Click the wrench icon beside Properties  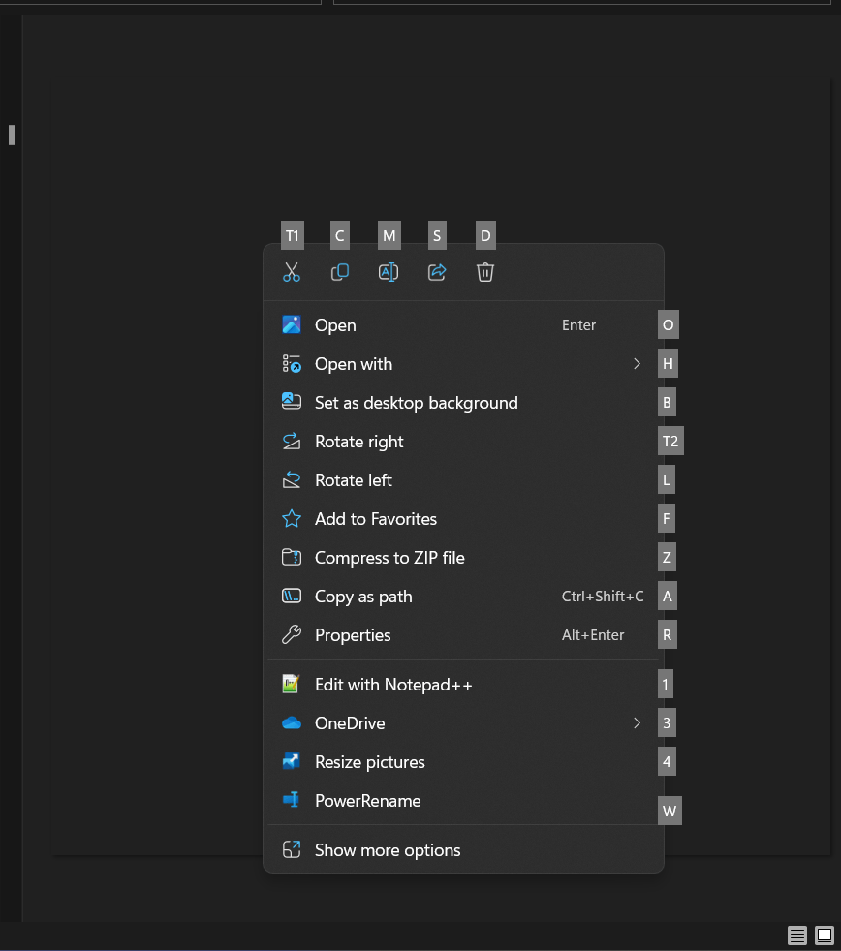point(292,635)
